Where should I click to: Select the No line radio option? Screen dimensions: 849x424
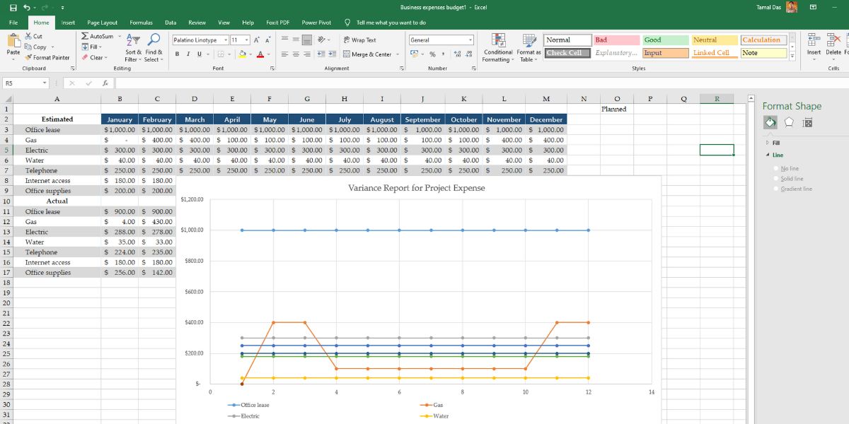pos(777,169)
